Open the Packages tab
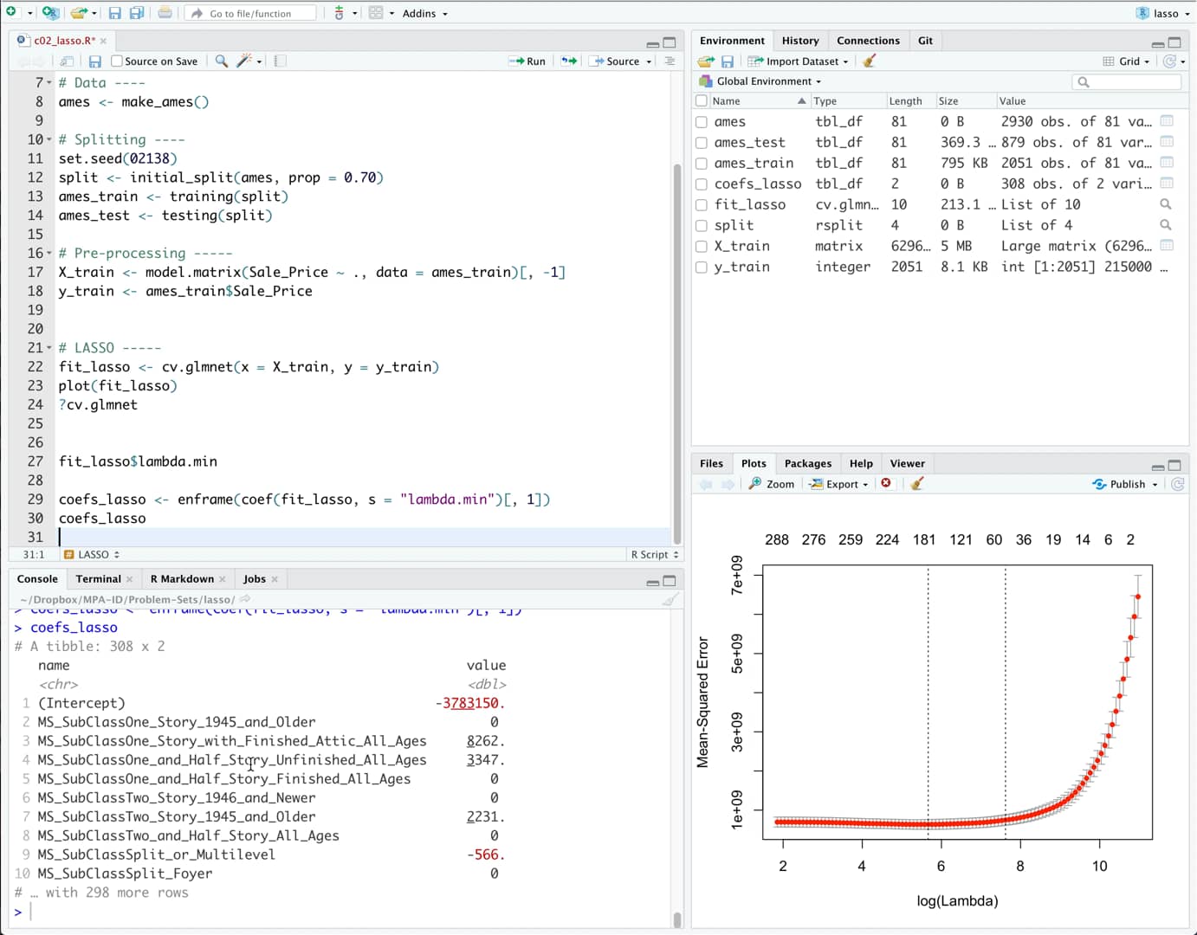The image size is (1197, 935). 807,463
